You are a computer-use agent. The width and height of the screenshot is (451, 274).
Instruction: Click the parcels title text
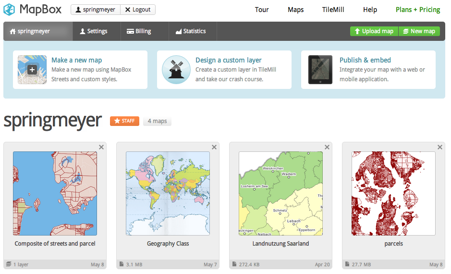[x=393, y=244]
